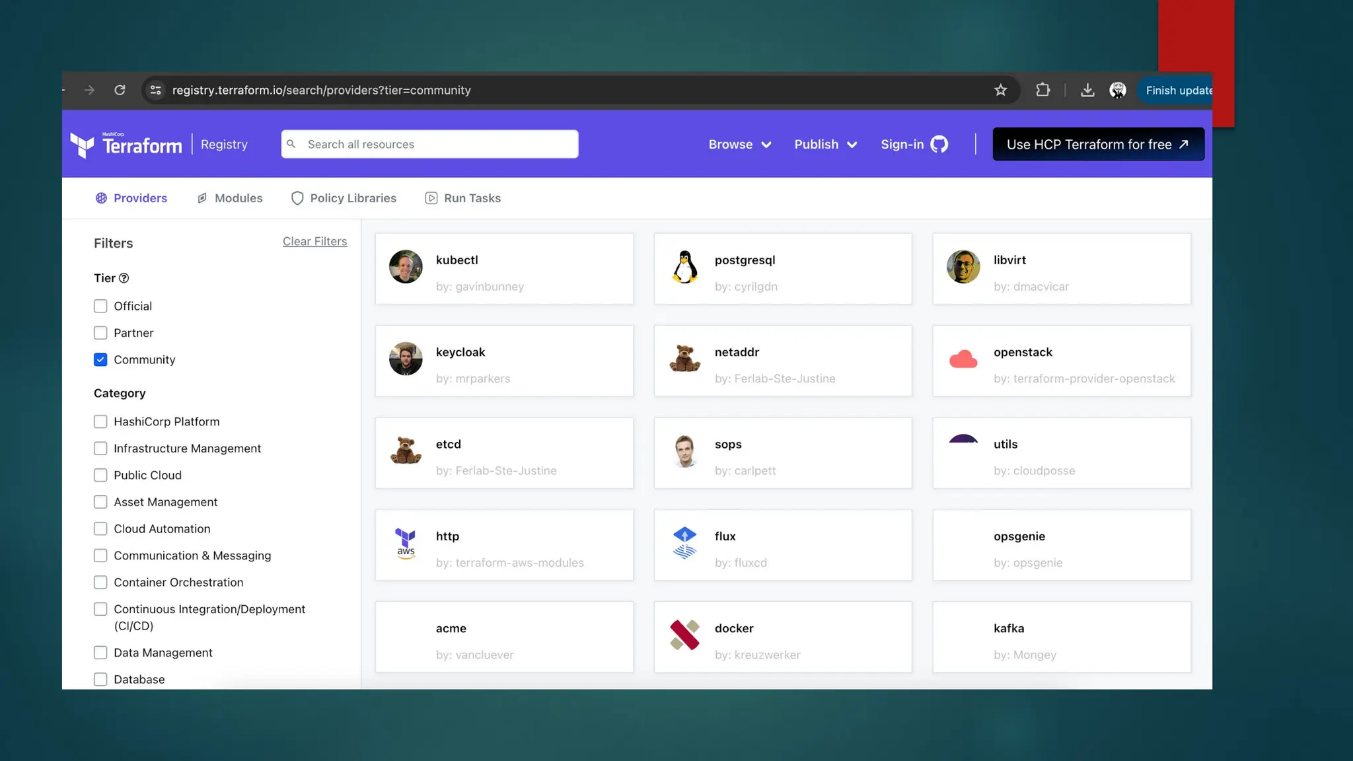Click the Clear Filters link
The height and width of the screenshot is (761, 1353).
click(x=314, y=241)
